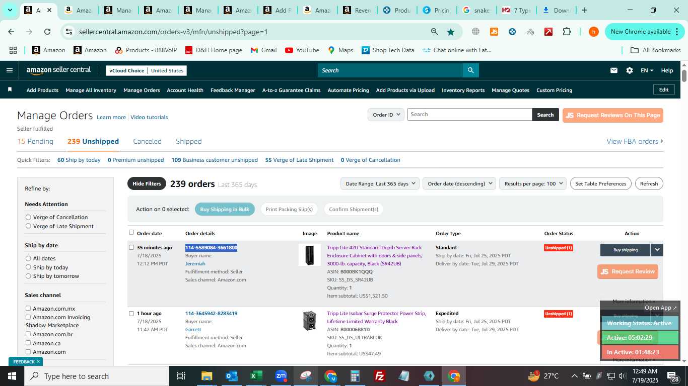Select Ship by tomorrow radio option
This screenshot has height=386, width=688.
coord(28,276)
